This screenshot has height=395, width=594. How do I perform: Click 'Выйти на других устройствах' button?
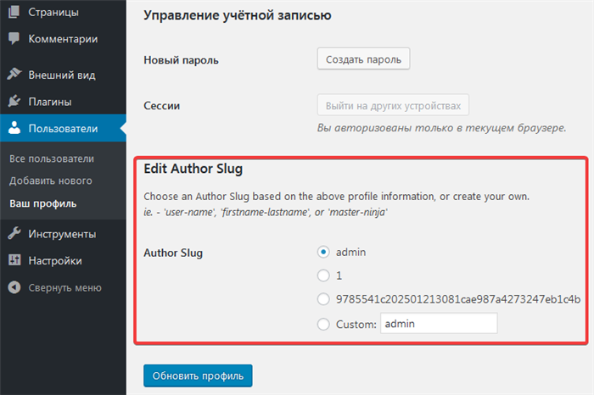[x=393, y=105]
